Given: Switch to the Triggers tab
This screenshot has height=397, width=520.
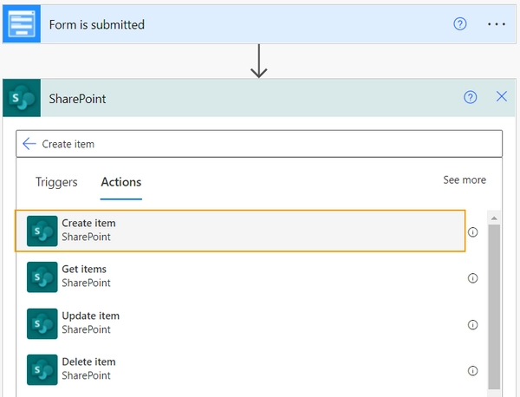Looking at the screenshot, I should point(56,182).
